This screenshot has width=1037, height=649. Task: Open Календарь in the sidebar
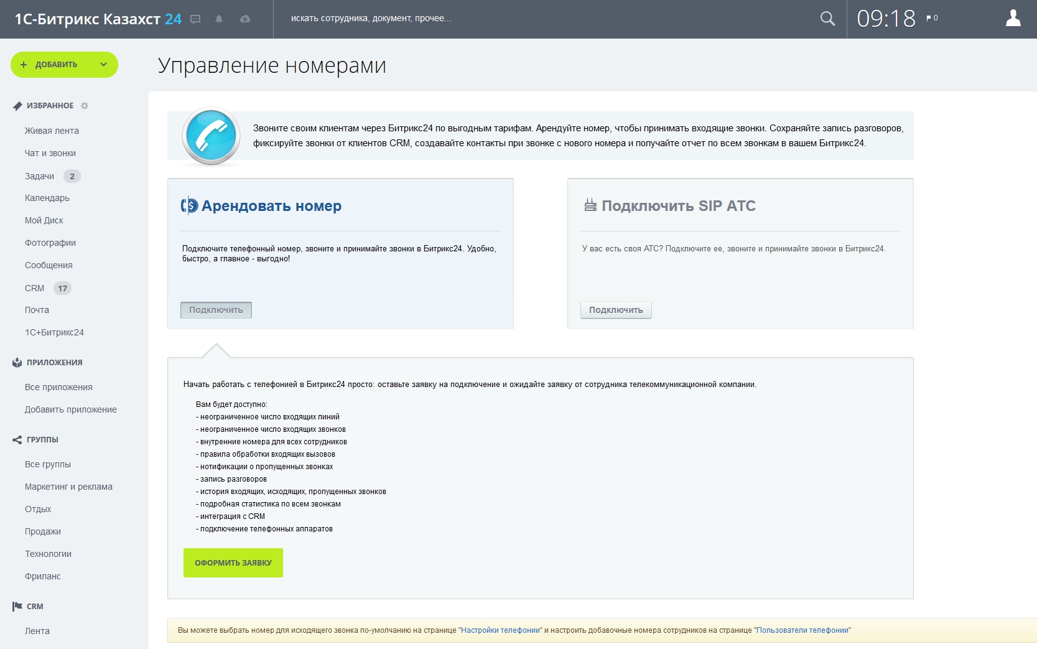(47, 198)
